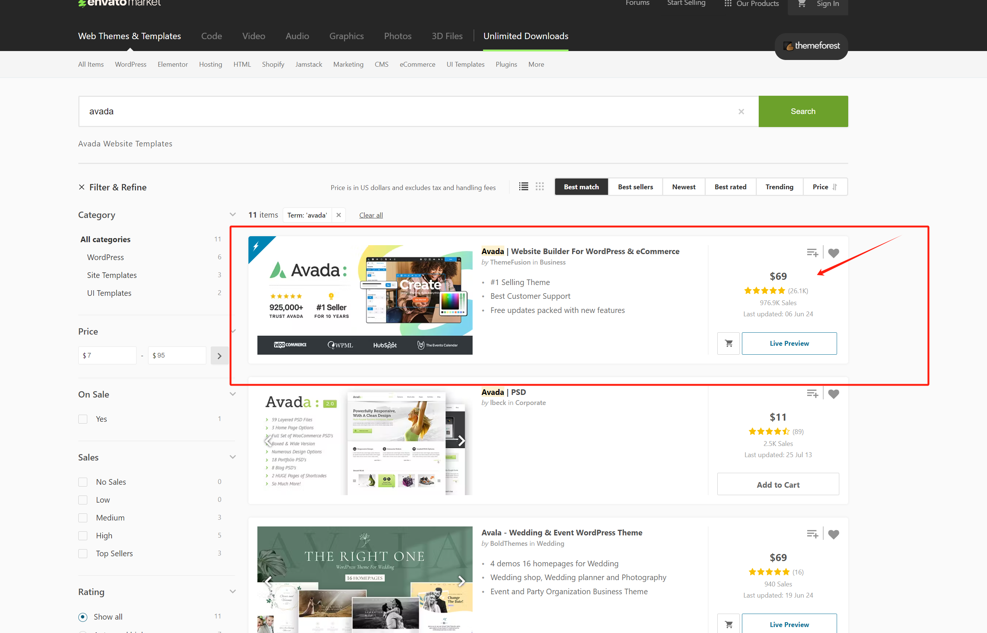
Task: Select the Best sellers sort tab
Action: pyautogui.click(x=634, y=186)
